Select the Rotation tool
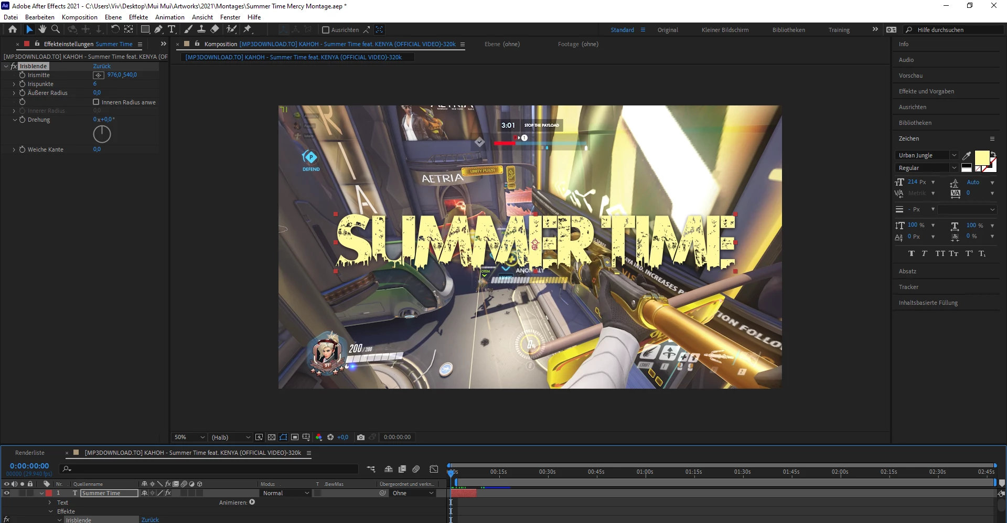 115,29
